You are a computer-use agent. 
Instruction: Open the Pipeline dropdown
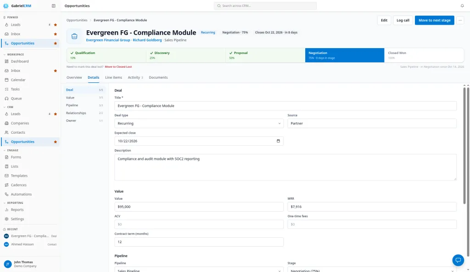[x=199, y=270]
